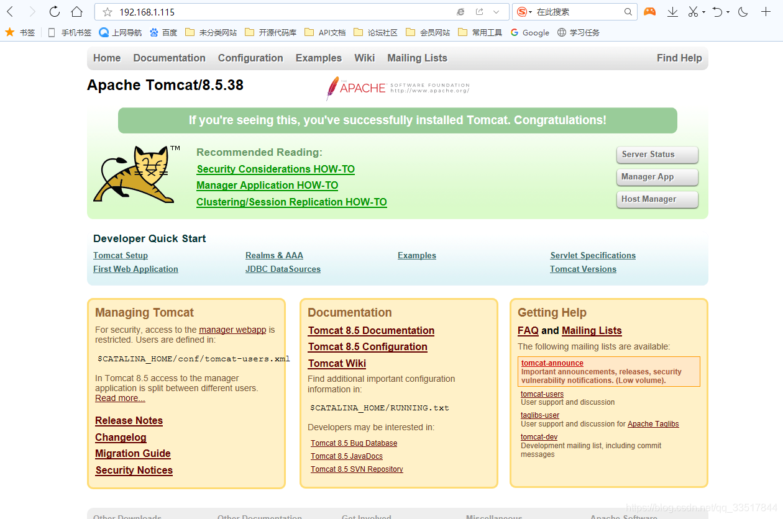Open the address bar history dropdown
This screenshot has width=783, height=519.
[x=496, y=12]
